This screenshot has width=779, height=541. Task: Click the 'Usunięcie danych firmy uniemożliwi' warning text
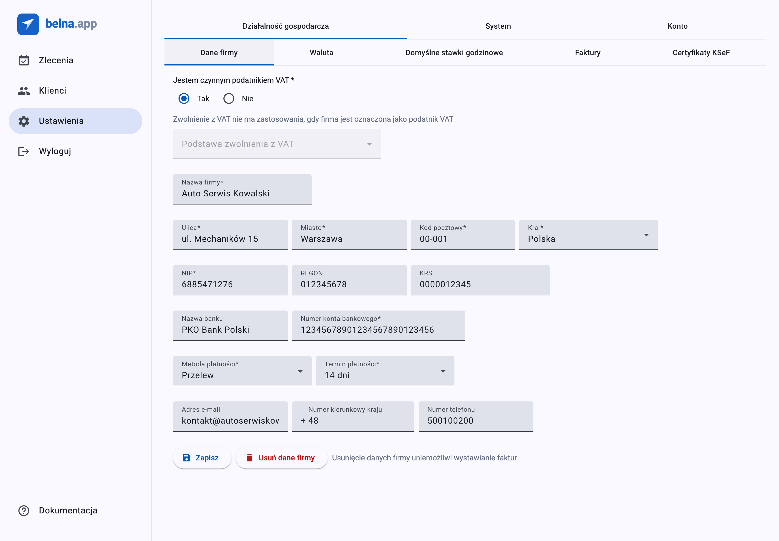[424, 458]
